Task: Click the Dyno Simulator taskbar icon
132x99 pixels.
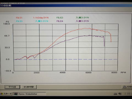Action: coord(29,94)
